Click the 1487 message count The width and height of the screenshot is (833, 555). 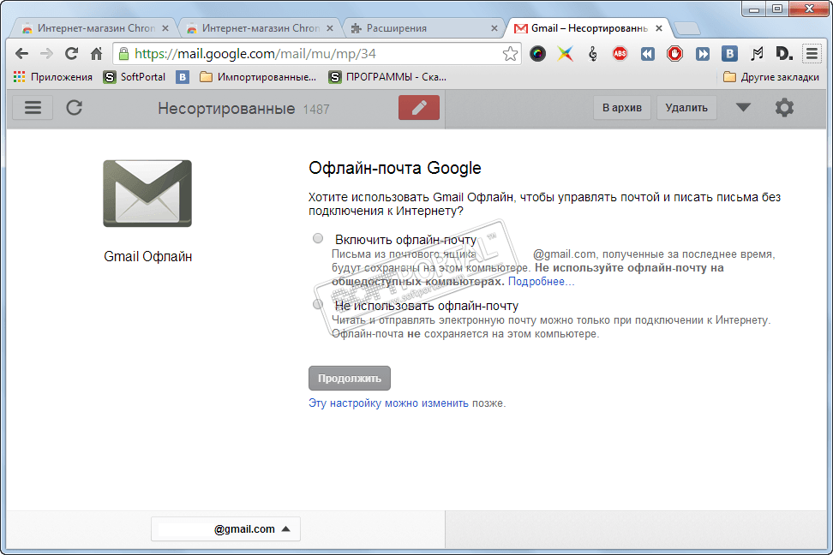click(x=316, y=110)
